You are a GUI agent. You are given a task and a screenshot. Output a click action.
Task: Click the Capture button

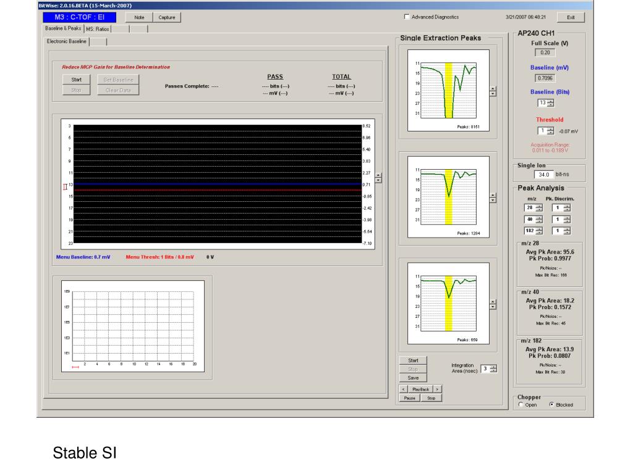click(167, 17)
